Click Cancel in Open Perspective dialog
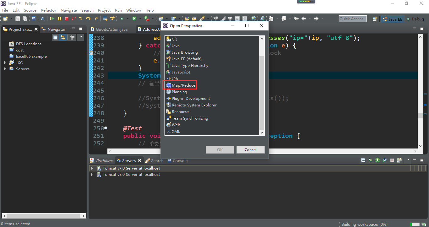The width and height of the screenshot is (429, 227). [x=251, y=149]
